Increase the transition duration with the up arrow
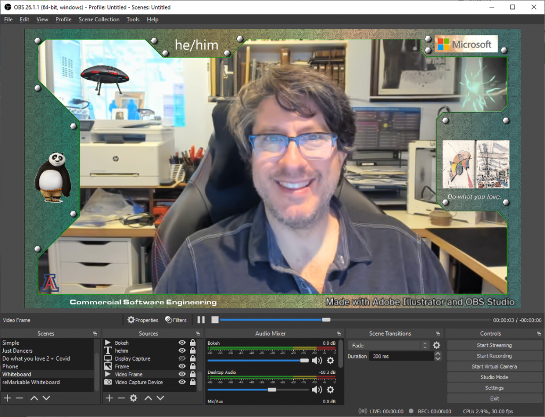Image resolution: width=545 pixels, height=417 pixels. click(x=438, y=354)
